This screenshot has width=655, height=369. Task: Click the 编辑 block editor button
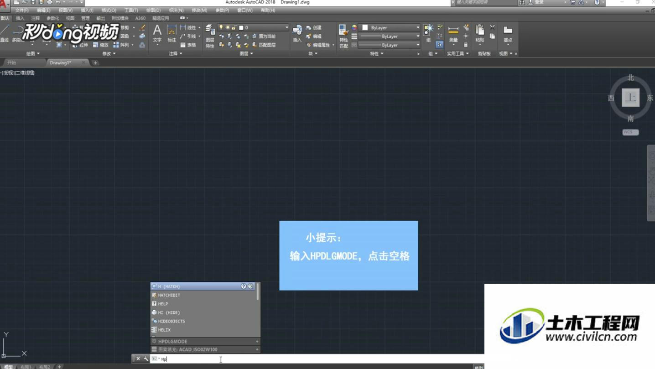314,36
